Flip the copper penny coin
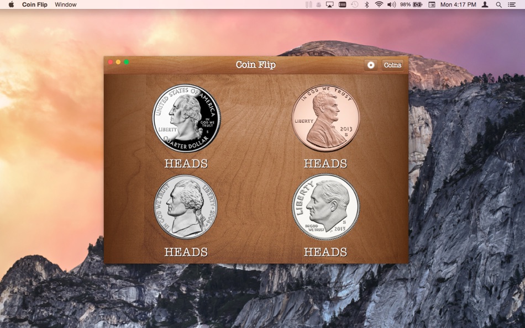The height and width of the screenshot is (328, 525). 326,118
